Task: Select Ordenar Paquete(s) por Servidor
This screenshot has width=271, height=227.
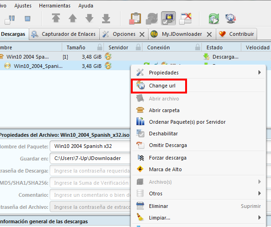Action: tap(199, 122)
